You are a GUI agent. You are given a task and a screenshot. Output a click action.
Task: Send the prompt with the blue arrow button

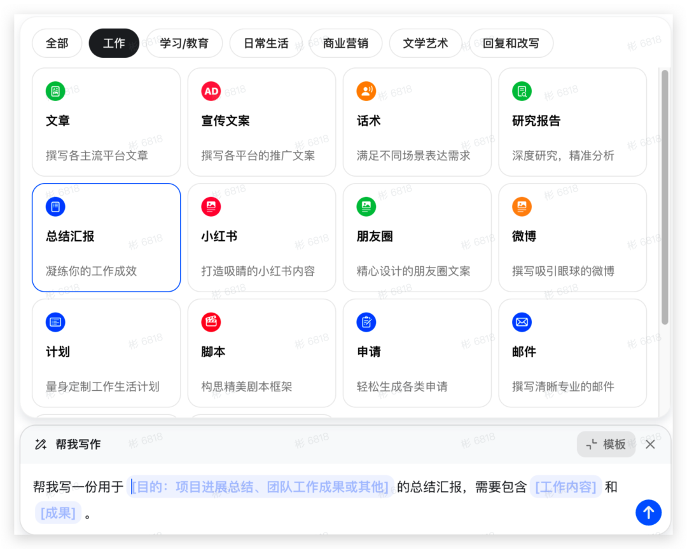click(648, 513)
